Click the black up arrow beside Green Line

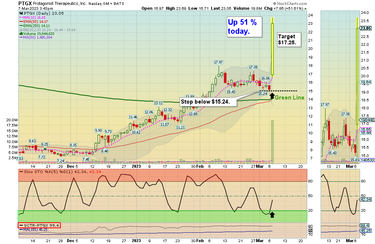(271, 96)
